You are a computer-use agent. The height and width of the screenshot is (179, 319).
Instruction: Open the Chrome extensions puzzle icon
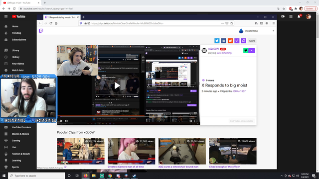[296, 9]
